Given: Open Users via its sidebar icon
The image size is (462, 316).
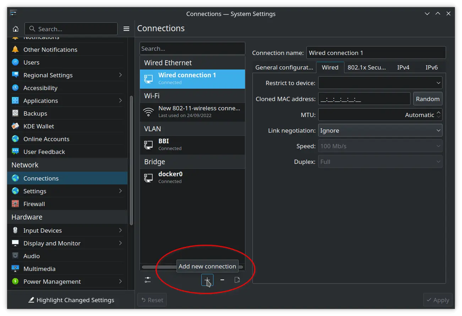Looking at the screenshot, I should tap(15, 62).
